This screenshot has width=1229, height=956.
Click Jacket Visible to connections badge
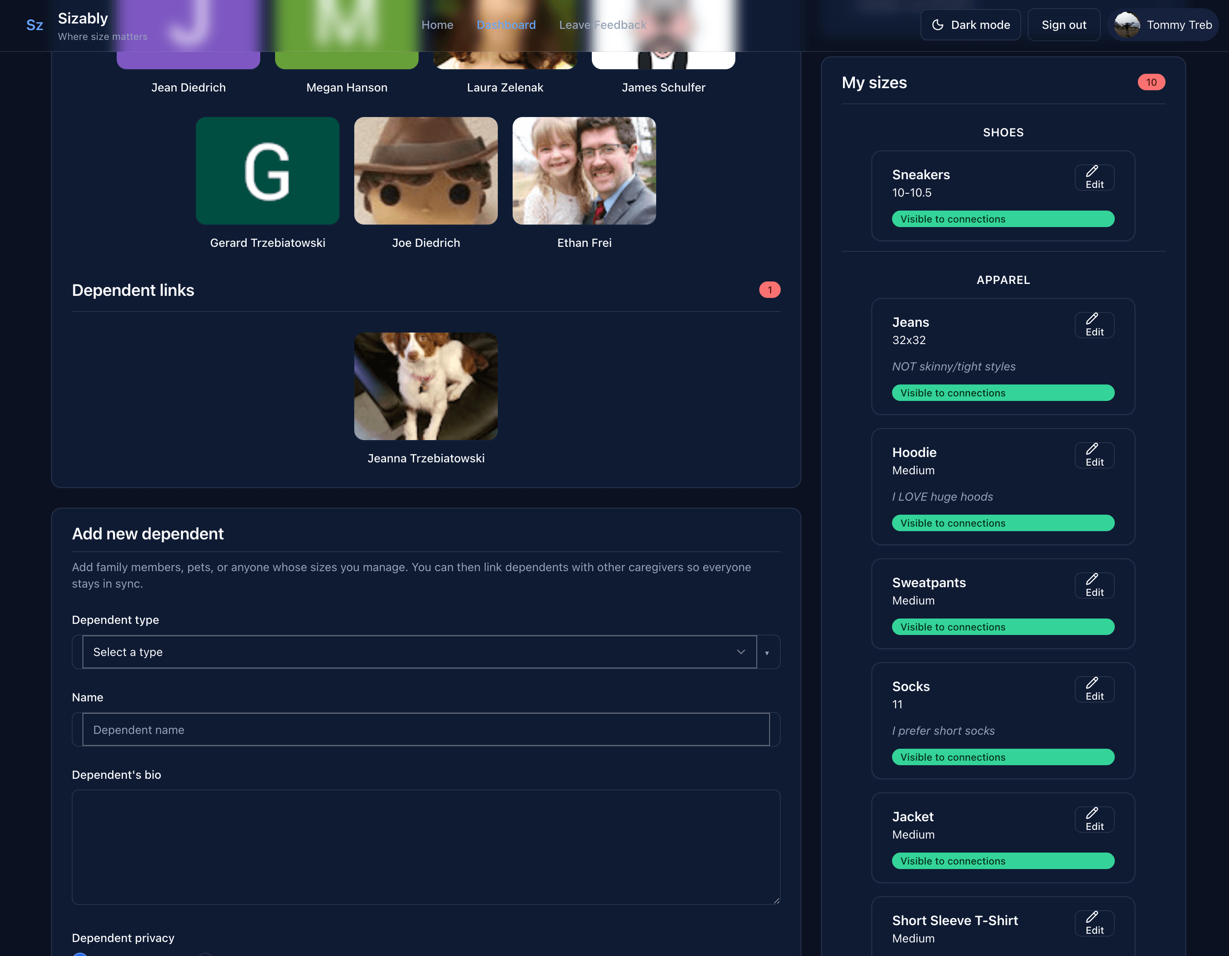1003,861
